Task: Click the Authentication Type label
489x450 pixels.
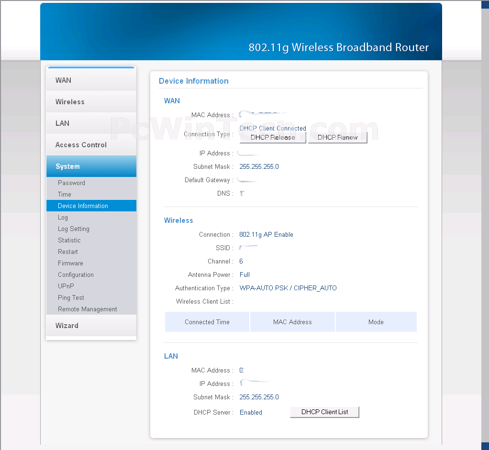Action: (204, 288)
